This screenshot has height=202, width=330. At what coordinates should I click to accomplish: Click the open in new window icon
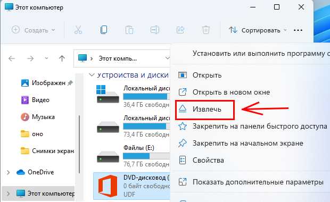(x=183, y=92)
